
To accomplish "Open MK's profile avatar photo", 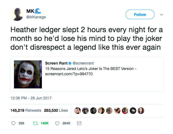I will click(17, 14).
